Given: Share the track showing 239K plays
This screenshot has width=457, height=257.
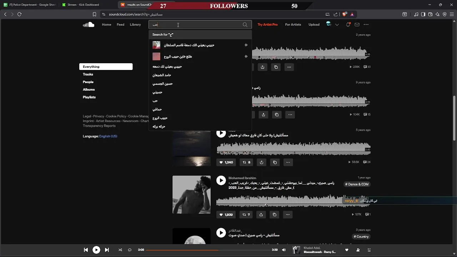Looking at the screenshot, I should [262, 67].
